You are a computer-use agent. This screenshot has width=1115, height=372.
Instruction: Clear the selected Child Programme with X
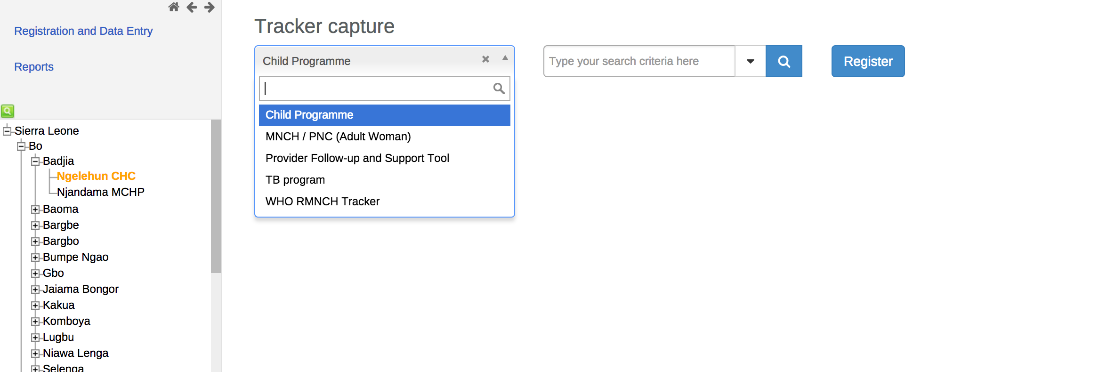[x=485, y=59]
